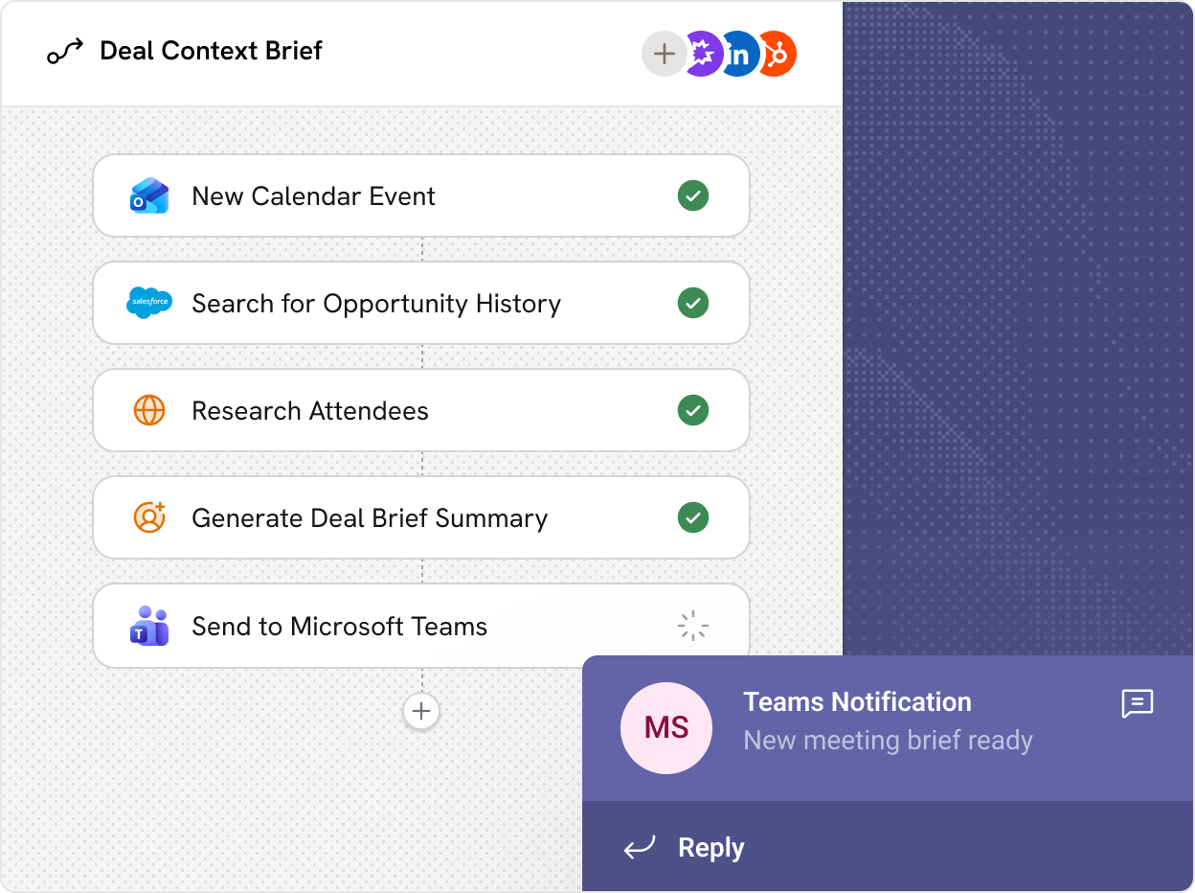Viewport: 1195px width, 893px height.
Task: Select the Salesforce icon in Opportunity History step
Action: point(148,303)
